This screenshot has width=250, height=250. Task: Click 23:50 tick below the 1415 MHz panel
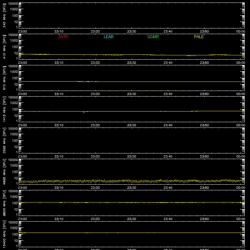point(204,125)
